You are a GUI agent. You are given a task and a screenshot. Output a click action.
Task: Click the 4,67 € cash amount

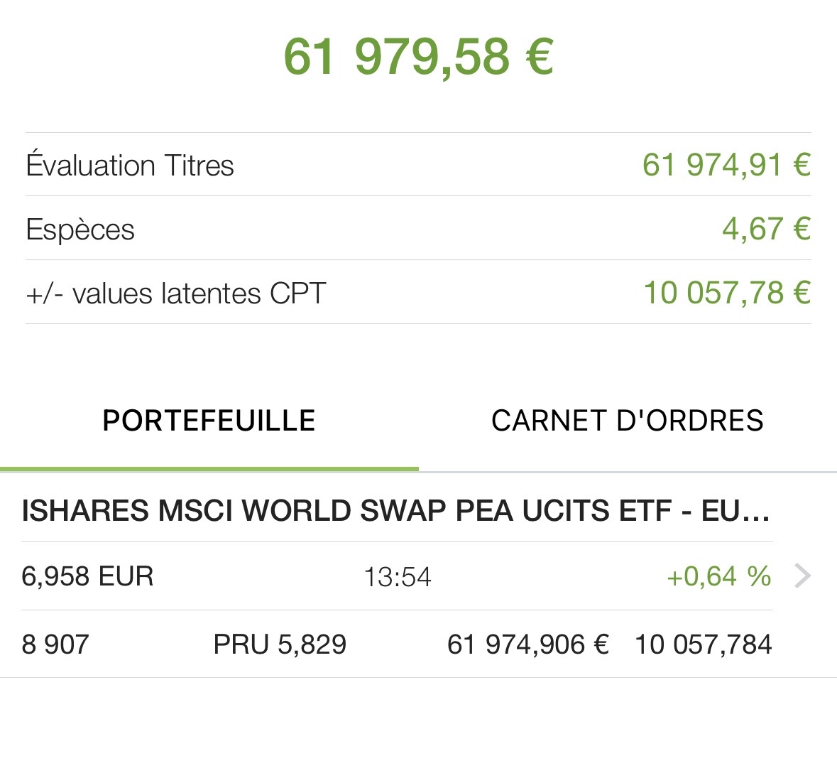[x=767, y=229]
